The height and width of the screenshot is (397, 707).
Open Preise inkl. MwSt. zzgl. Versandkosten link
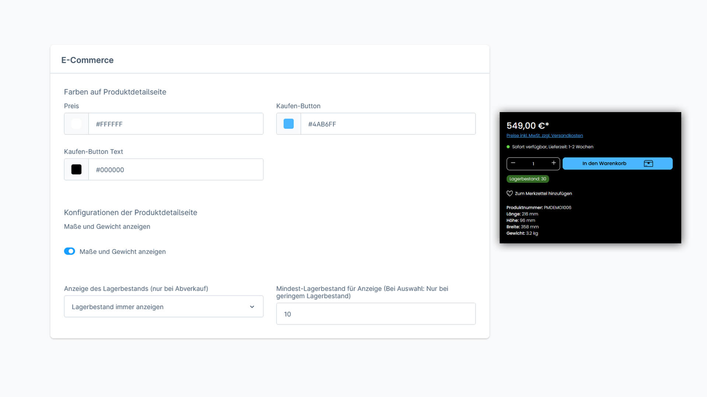pos(544,136)
